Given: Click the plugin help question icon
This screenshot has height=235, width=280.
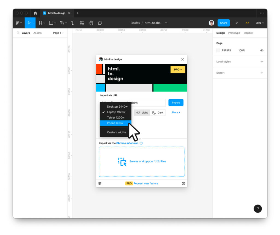Looking at the screenshot, I should pyautogui.click(x=183, y=184).
